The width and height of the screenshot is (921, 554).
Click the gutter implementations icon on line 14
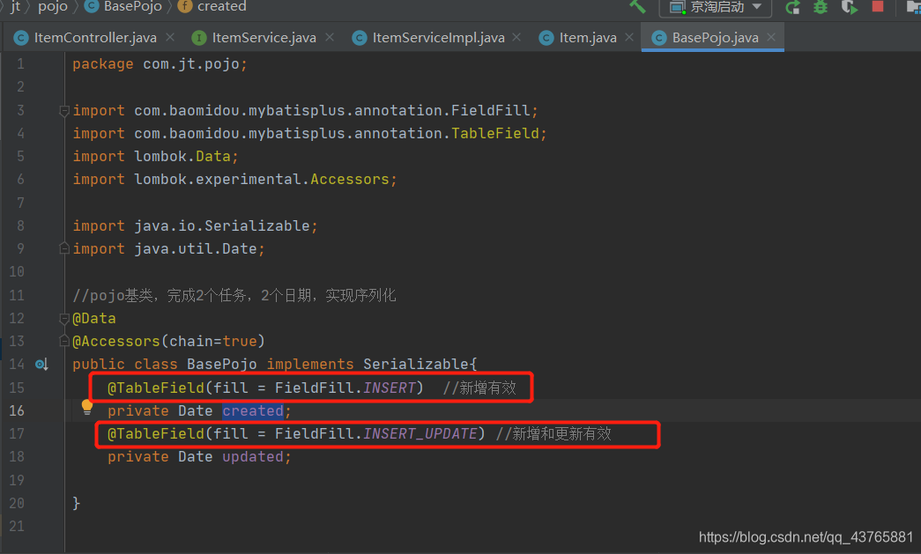point(41,365)
